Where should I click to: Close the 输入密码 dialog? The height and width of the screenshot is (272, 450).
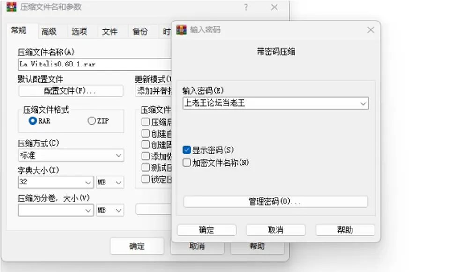pos(371,30)
